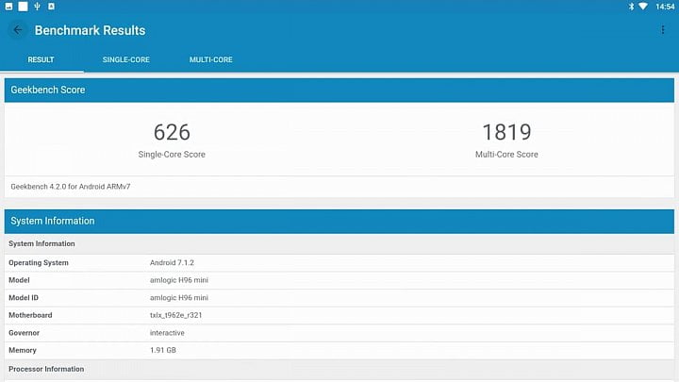Tap the Bluetooth status icon
This screenshot has width=679, height=382.
[631, 7]
